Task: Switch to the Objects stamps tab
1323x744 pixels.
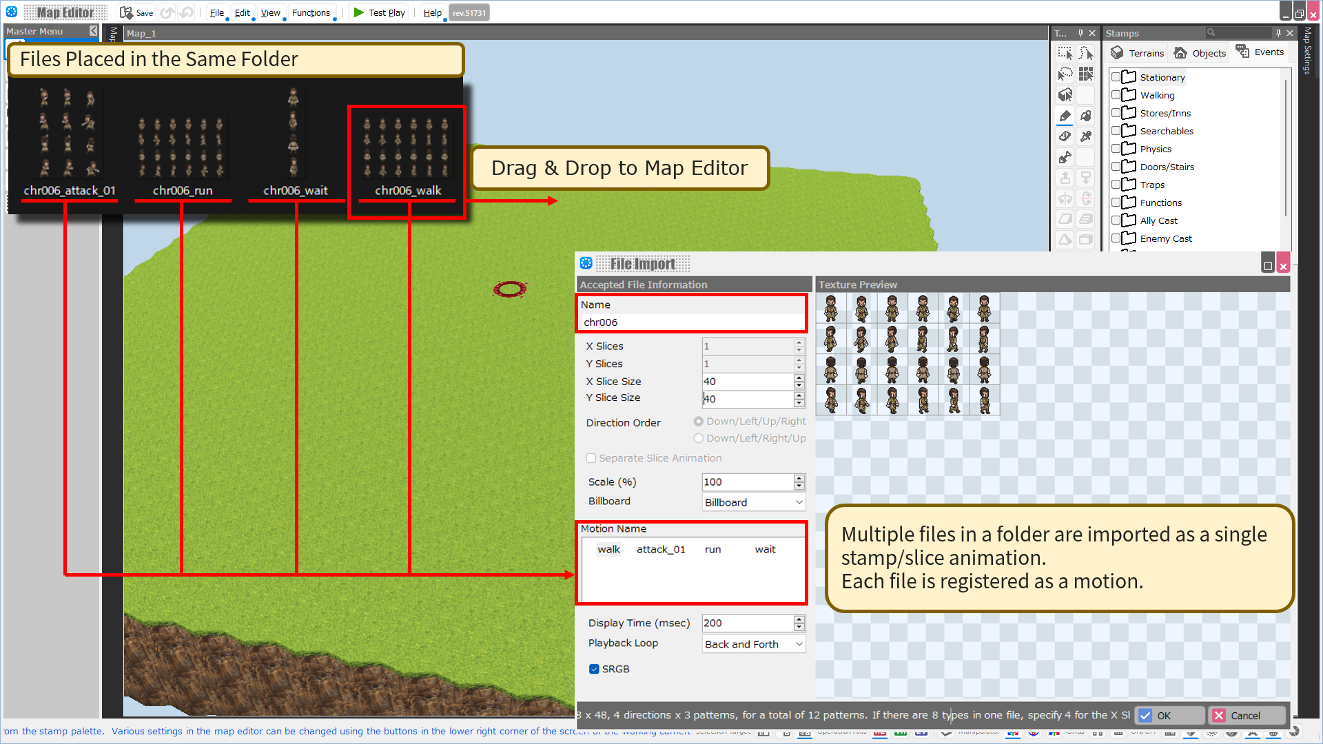Action: [x=1200, y=53]
